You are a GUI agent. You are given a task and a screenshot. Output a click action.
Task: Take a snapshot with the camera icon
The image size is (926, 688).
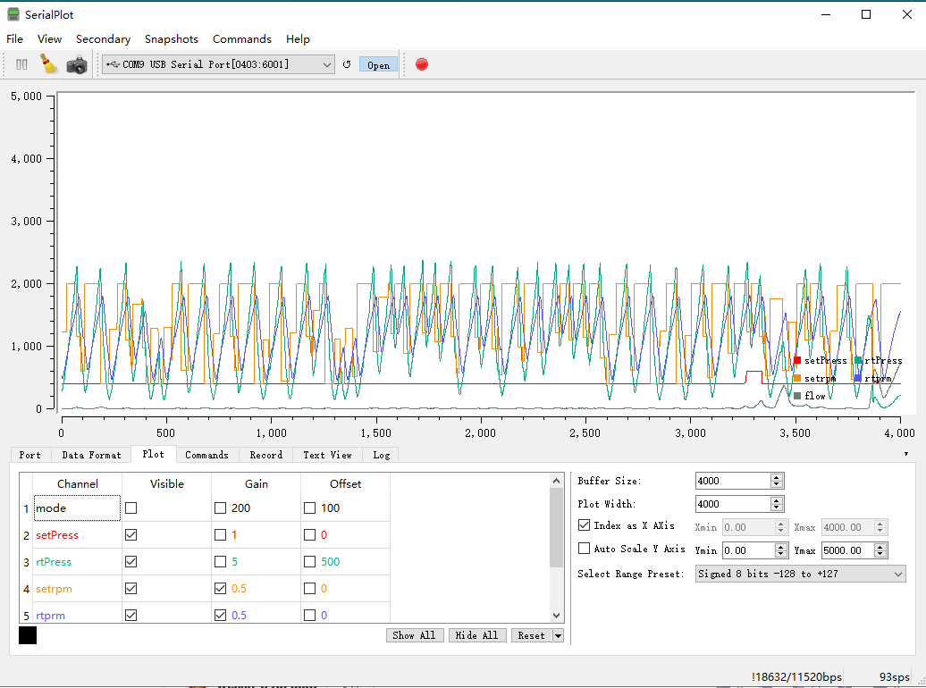tap(77, 64)
